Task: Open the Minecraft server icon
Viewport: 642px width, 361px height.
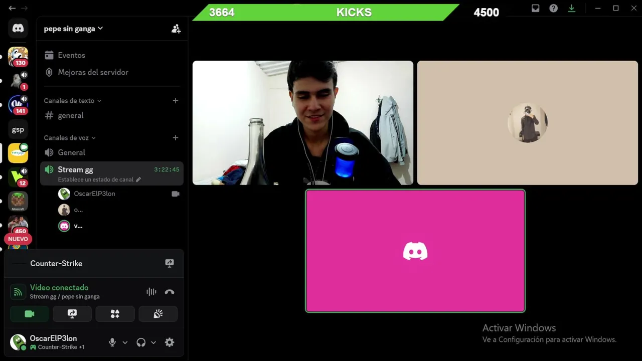Action: click(18, 201)
